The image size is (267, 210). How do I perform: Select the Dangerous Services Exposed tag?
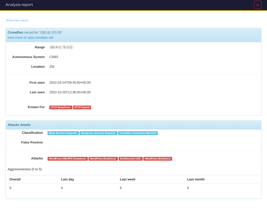[98, 133]
